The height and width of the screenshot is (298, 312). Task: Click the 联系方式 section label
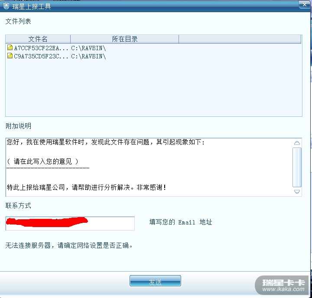point(18,205)
